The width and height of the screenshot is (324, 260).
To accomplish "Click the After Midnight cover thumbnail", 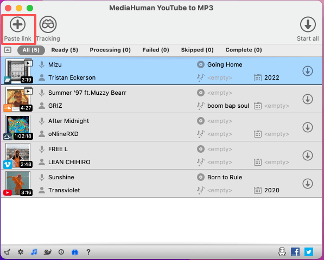I will pos(18,127).
